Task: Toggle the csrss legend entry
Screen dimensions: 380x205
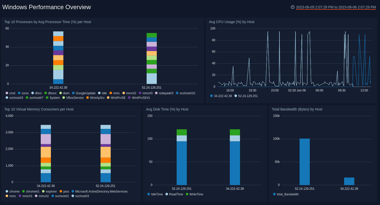Action: click(23, 93)
